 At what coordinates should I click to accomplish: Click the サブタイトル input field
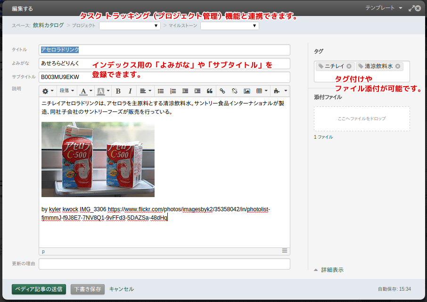tap(164, 77)
